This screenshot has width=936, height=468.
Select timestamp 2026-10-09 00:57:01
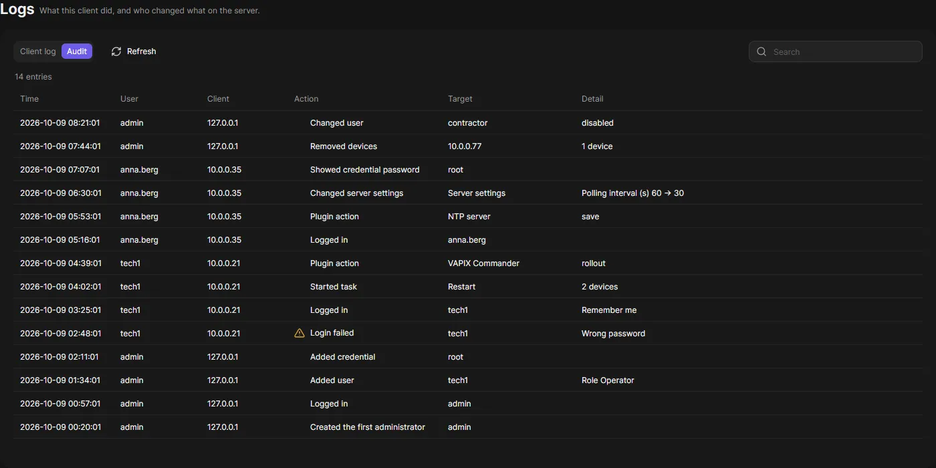[x=60, y=404]
